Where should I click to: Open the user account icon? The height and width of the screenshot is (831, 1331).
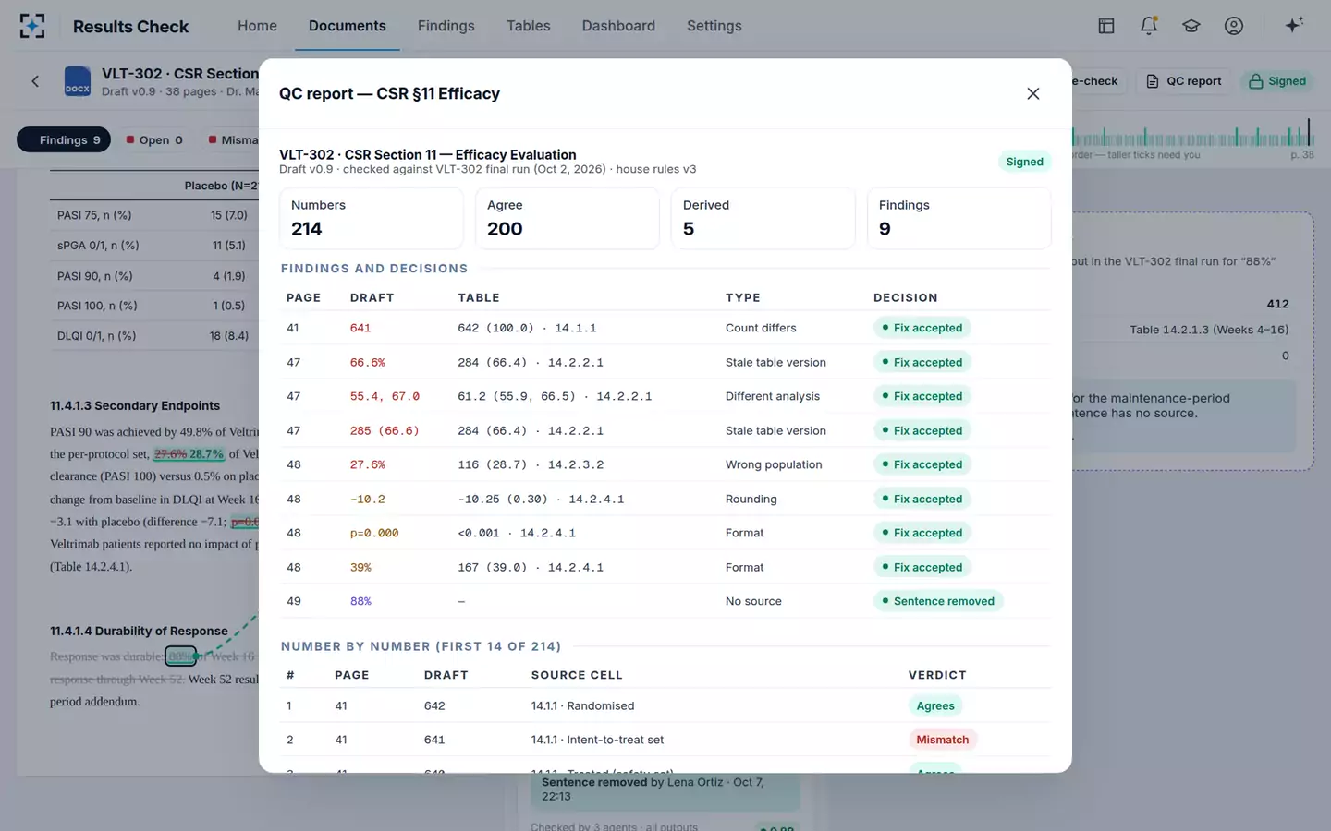tap(1234, 26)
